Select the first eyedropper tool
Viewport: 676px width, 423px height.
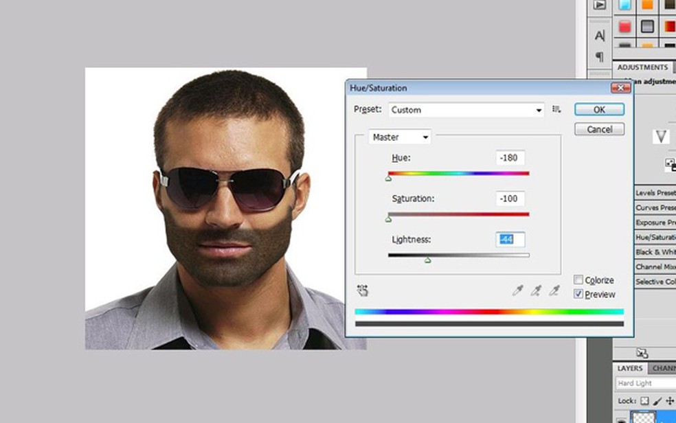(x=518, y=290)
